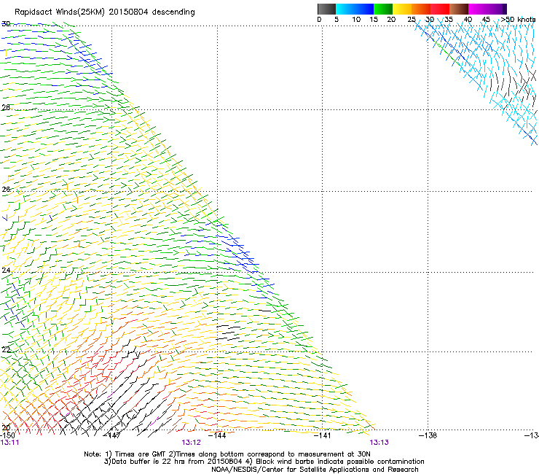The height and width of the screenshot is (474, 539).
Task: Click the '22' latitude axis label
Action: (6, 350)
